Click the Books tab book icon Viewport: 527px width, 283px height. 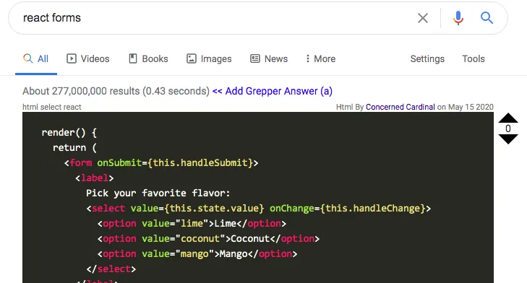tap(133, 58)
